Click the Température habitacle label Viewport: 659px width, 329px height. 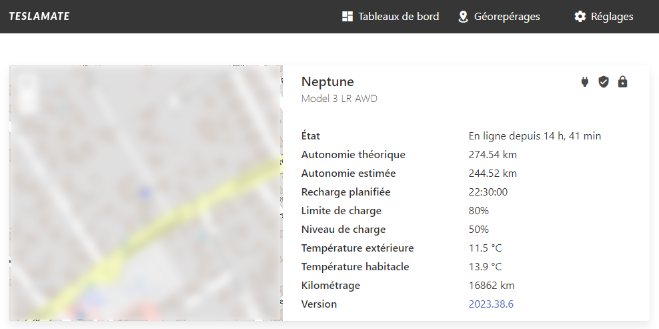pos(355,267)
